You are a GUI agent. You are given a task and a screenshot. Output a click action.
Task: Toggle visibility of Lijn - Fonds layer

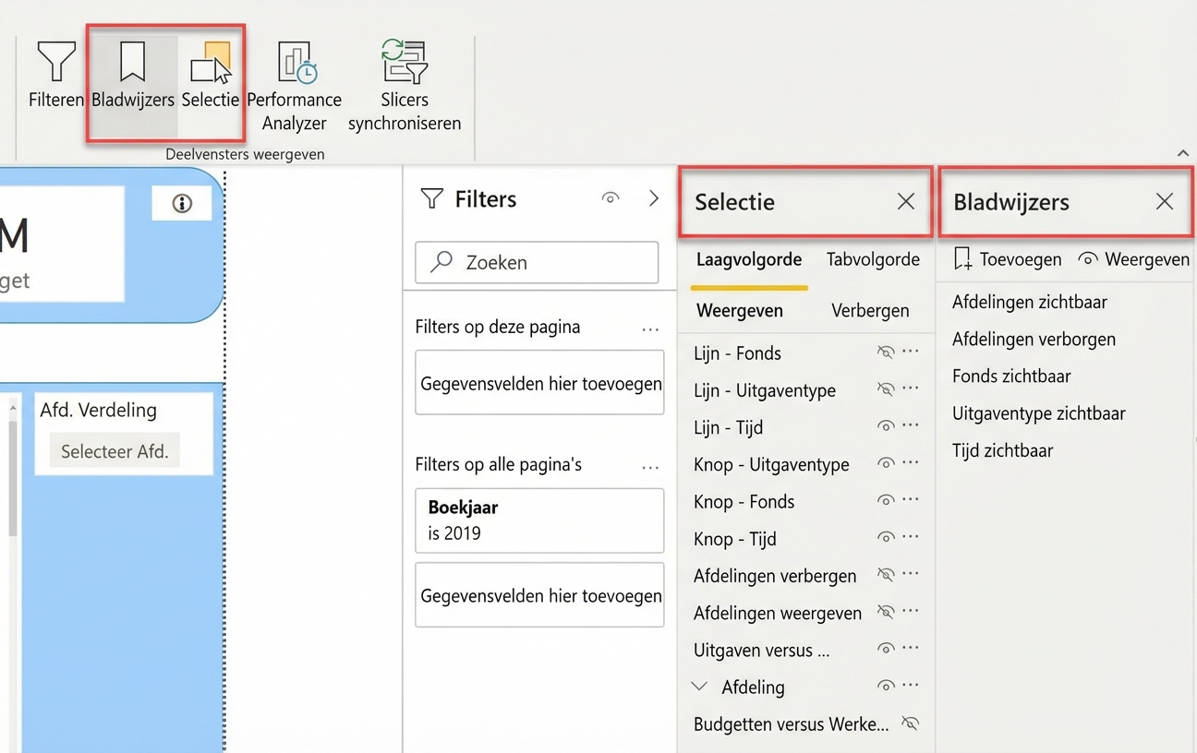(x=886, y=353)
